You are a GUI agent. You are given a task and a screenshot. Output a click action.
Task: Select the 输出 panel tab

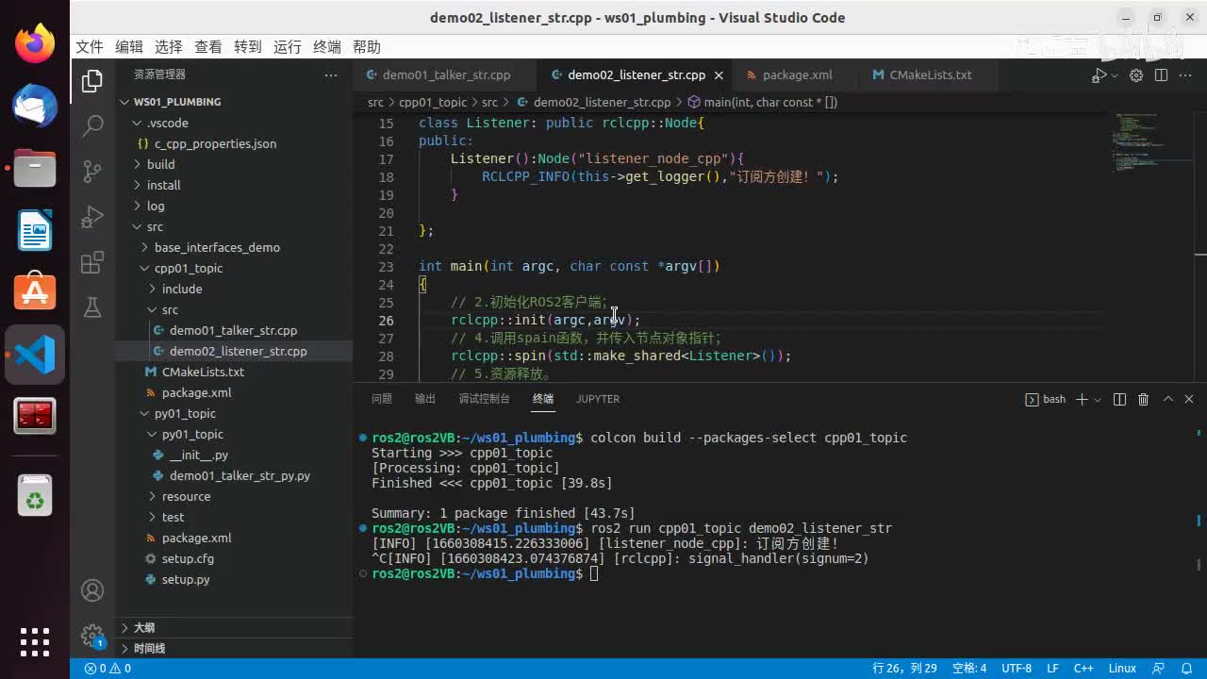[425, 399]
